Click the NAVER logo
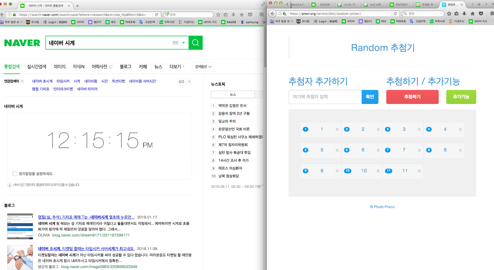The image size is (494, 270). [x=22, y=43]
